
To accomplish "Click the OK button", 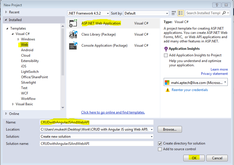I will tap(194, 158).
